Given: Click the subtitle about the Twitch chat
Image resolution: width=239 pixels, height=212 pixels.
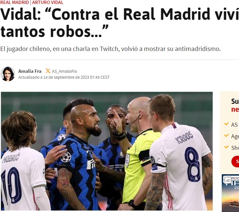Looking at the screenshot, I should [110, 49].
